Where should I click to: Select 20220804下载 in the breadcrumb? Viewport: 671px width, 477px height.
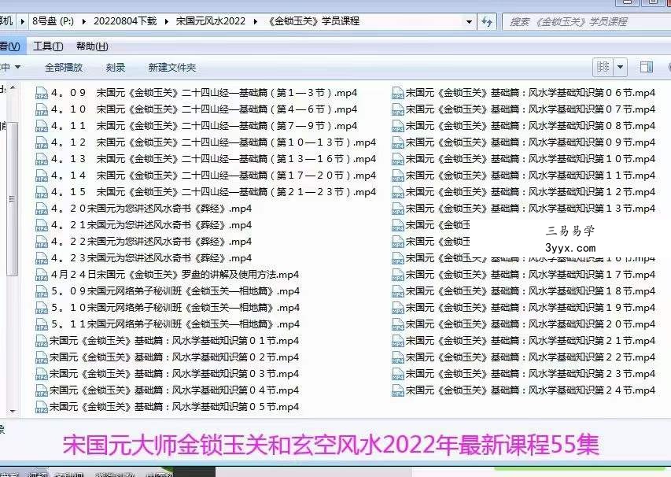point(125,21)
